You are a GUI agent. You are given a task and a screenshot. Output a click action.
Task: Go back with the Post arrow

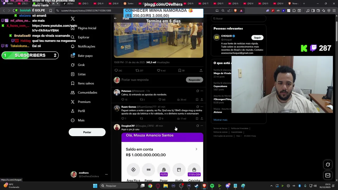pyautogui.click(x=115, y=18)
